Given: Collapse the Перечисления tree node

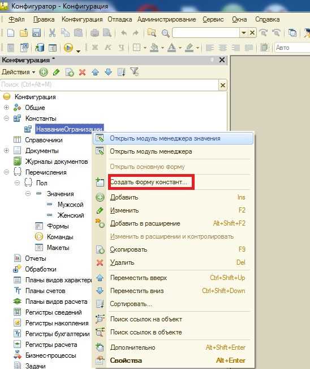Looking at the screenshot, I should (x=7, y=172).
